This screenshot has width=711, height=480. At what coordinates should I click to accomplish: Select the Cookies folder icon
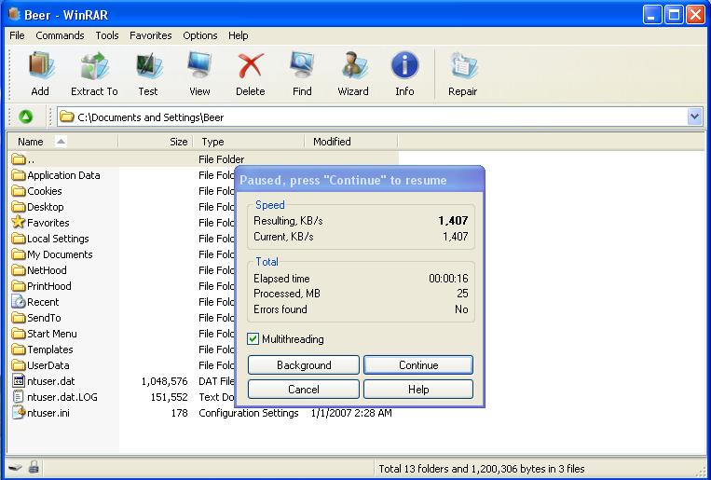[x=18, y=191]
